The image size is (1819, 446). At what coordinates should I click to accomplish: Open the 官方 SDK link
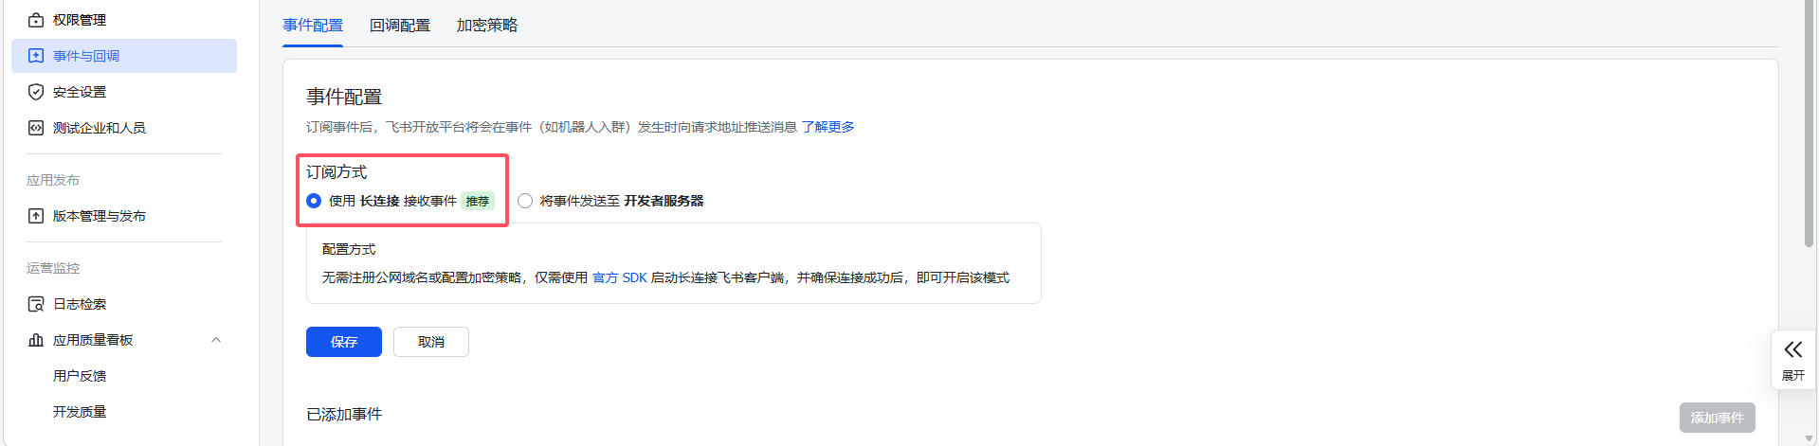point(619,277)
